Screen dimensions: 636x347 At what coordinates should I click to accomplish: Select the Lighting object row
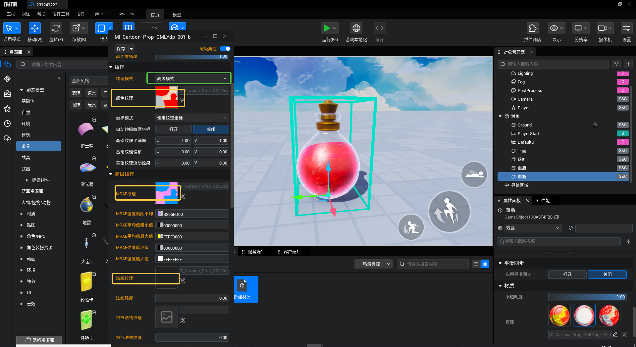tap(563, 73)
